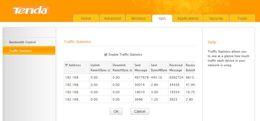This screenshot has width=260, height=121.
Task: Click the Received Message column header
Action: tap(176, 67)
